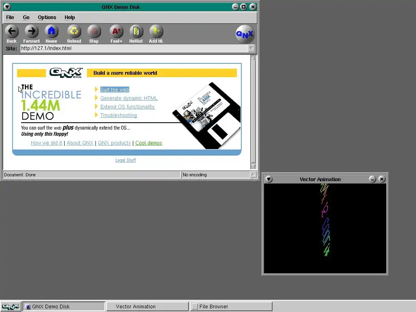Reload the page with Reload icon
Viewport: 416px width, 312px height.
pyautogui.click(x=74, y=32)
